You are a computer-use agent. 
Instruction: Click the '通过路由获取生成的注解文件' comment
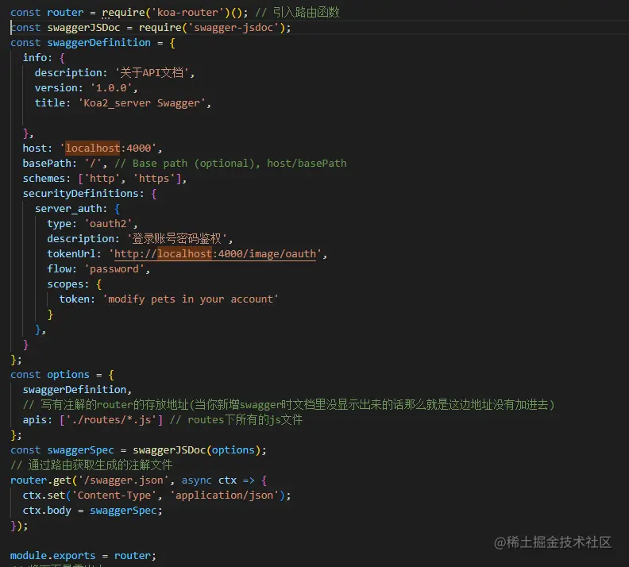(91, 465)
